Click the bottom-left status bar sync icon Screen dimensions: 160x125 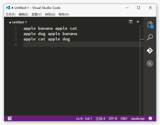(x=10, y=118)
